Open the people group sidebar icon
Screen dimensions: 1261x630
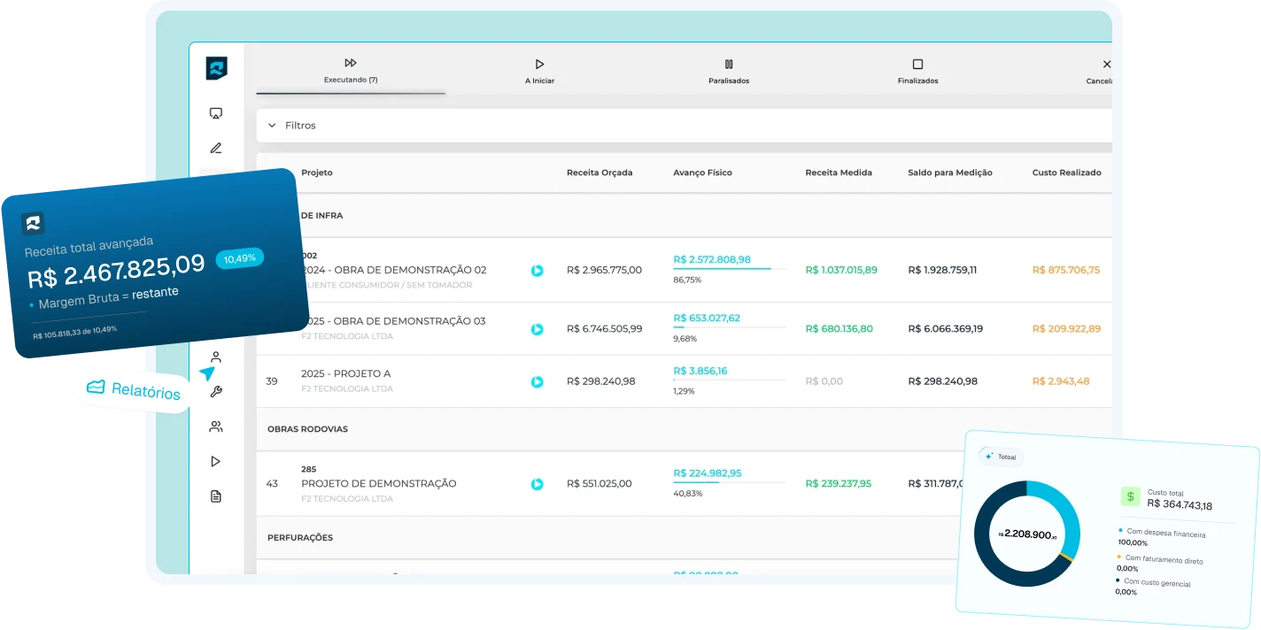point(216,426)
